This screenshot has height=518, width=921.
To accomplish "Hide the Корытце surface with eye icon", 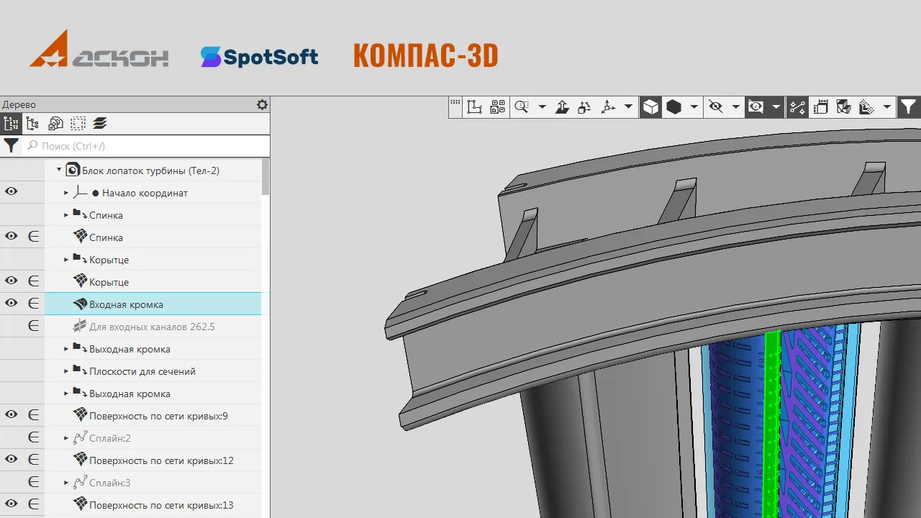I will [11, 281].
